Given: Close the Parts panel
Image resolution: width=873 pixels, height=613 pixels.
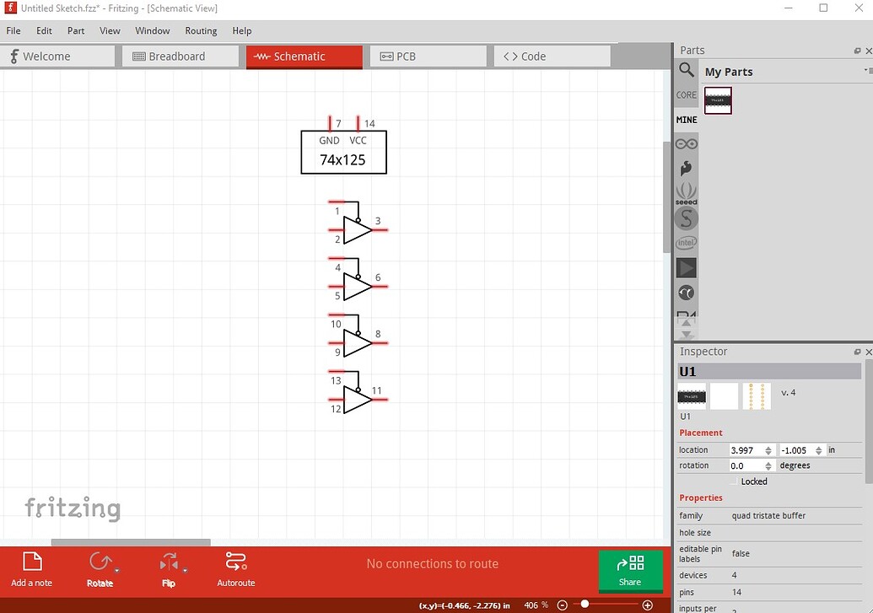Looking at the screenshot, I should click(x=869, y=51).
